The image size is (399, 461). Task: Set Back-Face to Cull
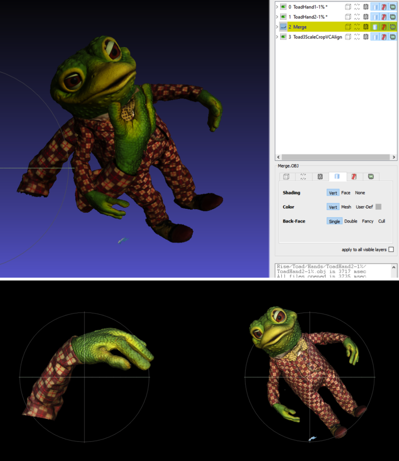pos(382,221)
